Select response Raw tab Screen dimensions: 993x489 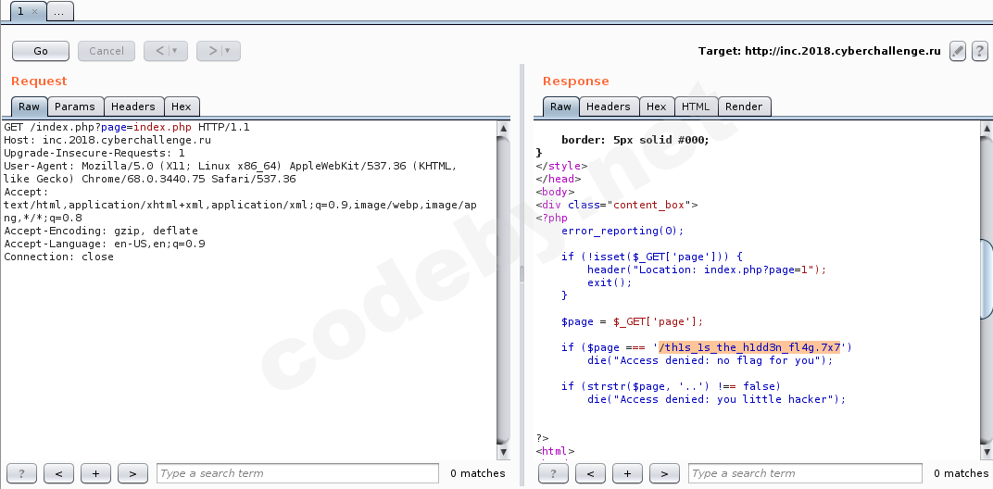click(560, 107)
